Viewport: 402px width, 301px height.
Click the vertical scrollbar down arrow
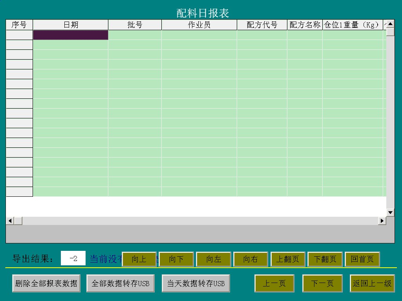pyautogui.click(x=390, y=212)
